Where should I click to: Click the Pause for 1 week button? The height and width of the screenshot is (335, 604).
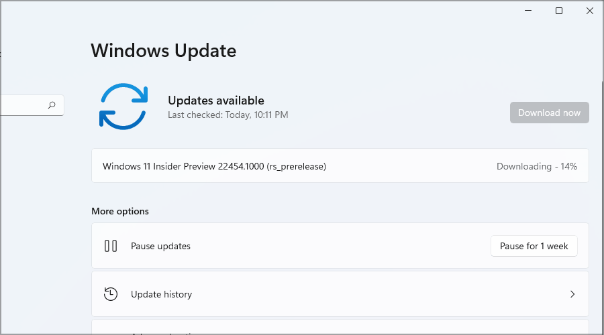[x=534, y=246]
